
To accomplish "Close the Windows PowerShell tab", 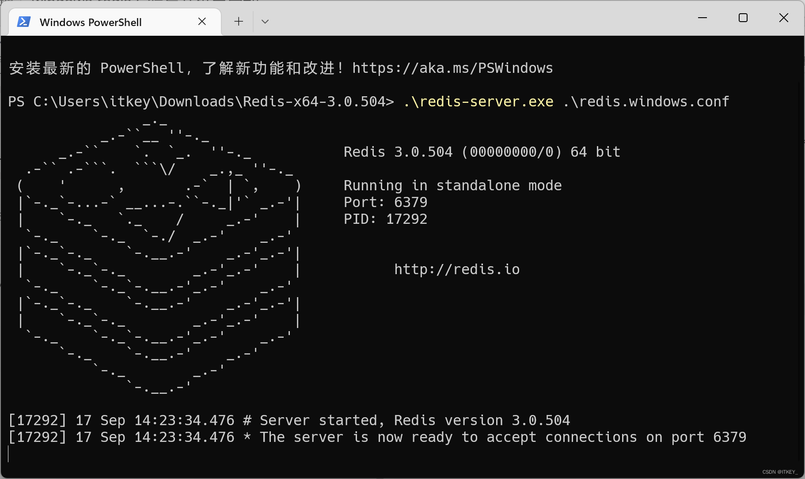I will click(x=202, y=21).
